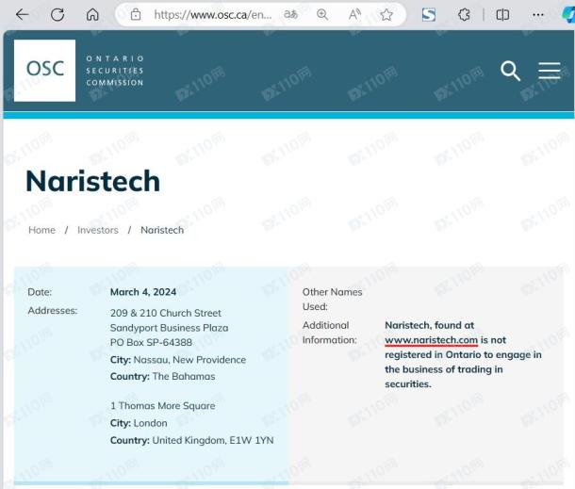Click the country The Bahamas text
Screen dimensions: 575x489
click(184, 376)
